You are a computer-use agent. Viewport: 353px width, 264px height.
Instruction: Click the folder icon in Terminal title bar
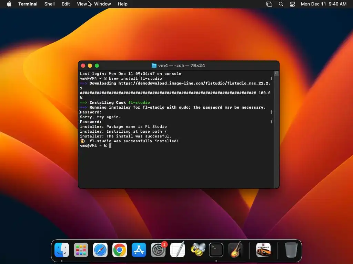[154, 66]
